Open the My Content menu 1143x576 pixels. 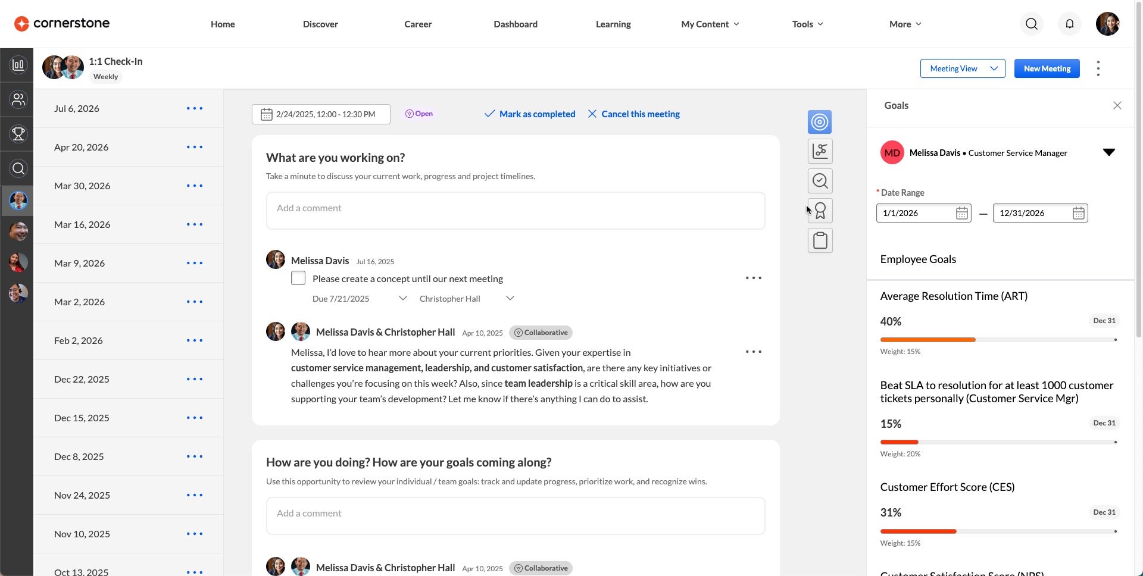coord(710,24)
